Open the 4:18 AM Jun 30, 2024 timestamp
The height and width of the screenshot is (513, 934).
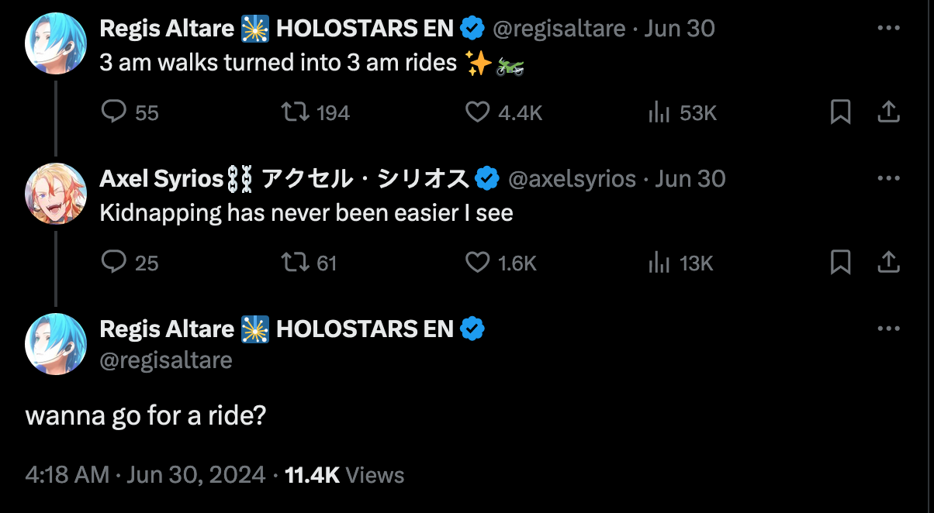[x=145, y=474]
